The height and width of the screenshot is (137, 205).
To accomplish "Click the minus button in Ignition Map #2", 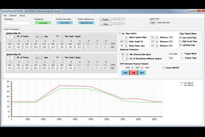I will pos(41,58).
